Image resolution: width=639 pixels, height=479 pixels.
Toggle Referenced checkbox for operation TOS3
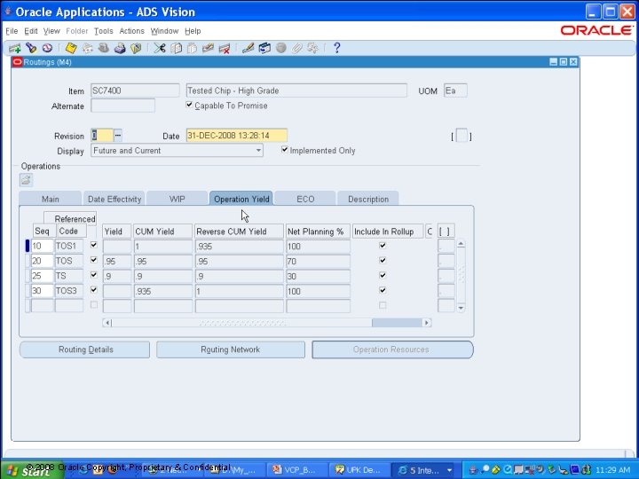[94, 290]
